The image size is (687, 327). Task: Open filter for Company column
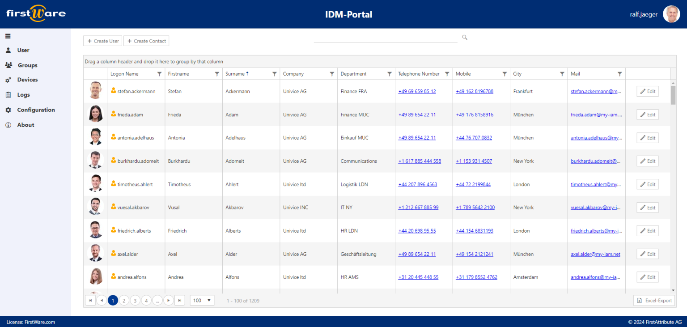pos(332,74)
